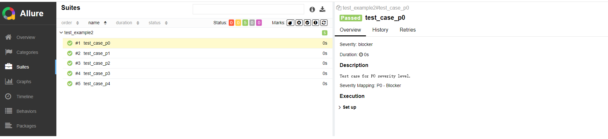The height and width of the screenshot is (139, 608).
Task: Toggle the flaky (bomb) marks filter
Action: pyautogui.click(x=290, y=23)
